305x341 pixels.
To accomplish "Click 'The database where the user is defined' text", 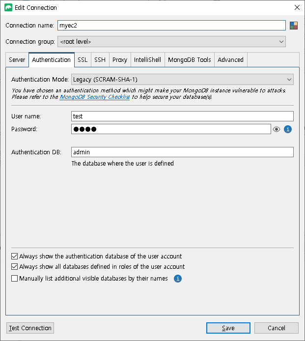I will click(123, 163).
